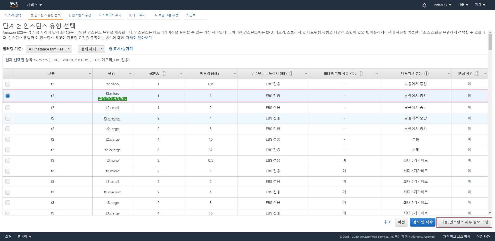This screenshot has height=241, width=495.
Task: Select the t3.nano instance checkbox
Action: 8,160
